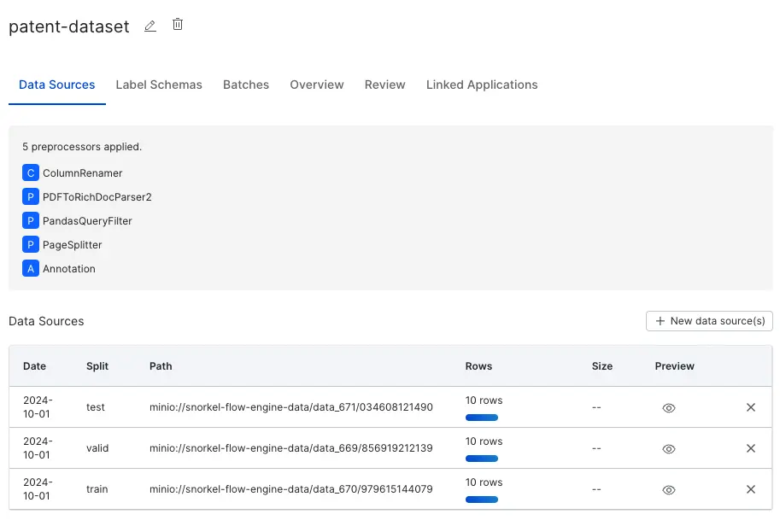Click the path ending in 856919212139
780x520 pixels.
[x=291, y=448]
